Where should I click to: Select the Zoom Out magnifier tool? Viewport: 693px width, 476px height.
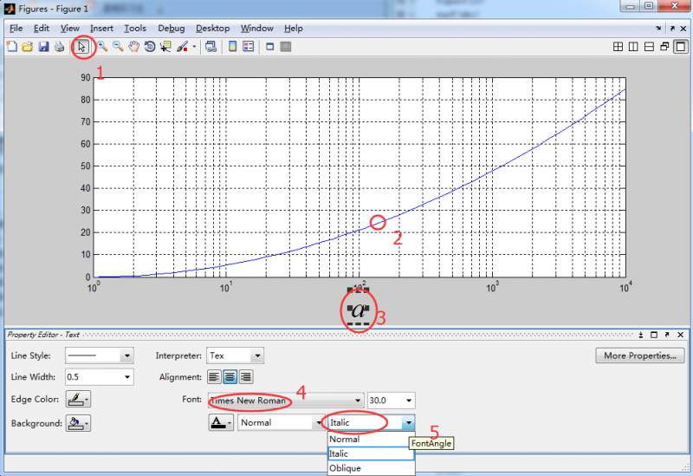click(118, 47)
